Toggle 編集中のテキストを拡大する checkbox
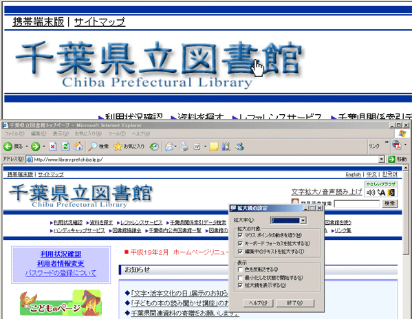The height and width of the screenshot is (319, 412). click(x=240, y=252)
